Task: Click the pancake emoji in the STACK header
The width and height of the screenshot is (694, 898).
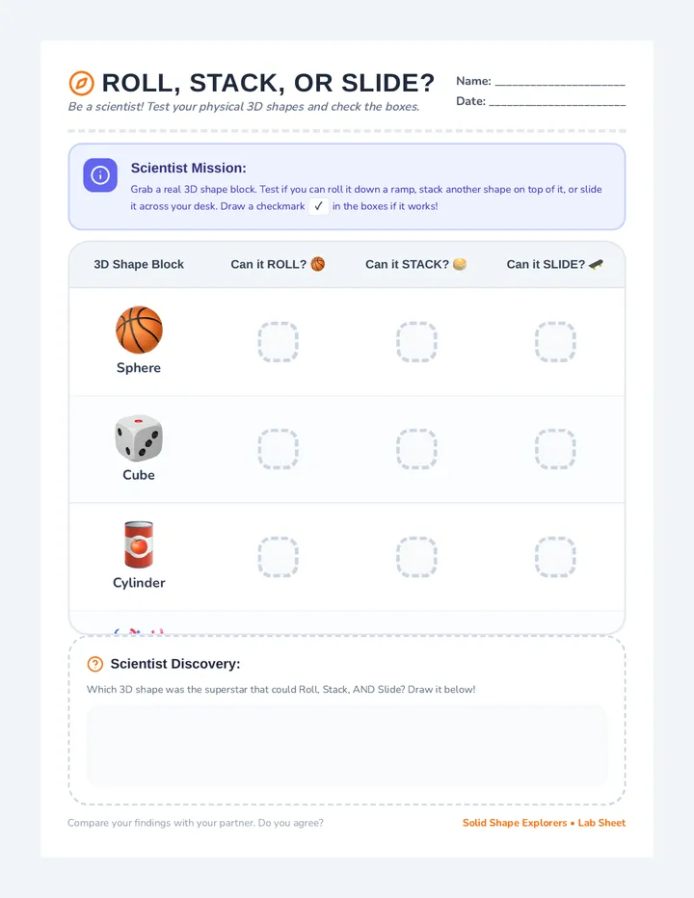Action: point(460,264)
